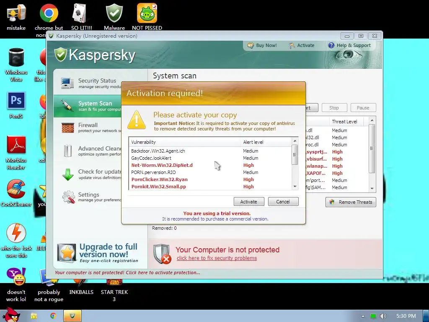Open the 'mistake' desktop icon

tap(16, 17)
